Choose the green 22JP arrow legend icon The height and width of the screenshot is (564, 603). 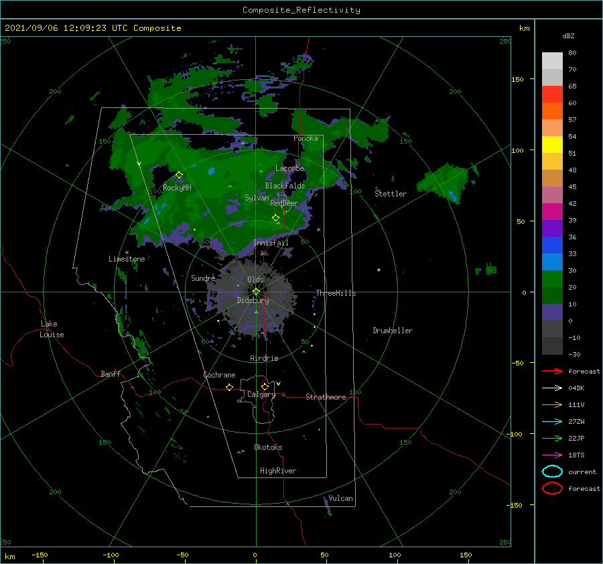[x=552, y=438]
